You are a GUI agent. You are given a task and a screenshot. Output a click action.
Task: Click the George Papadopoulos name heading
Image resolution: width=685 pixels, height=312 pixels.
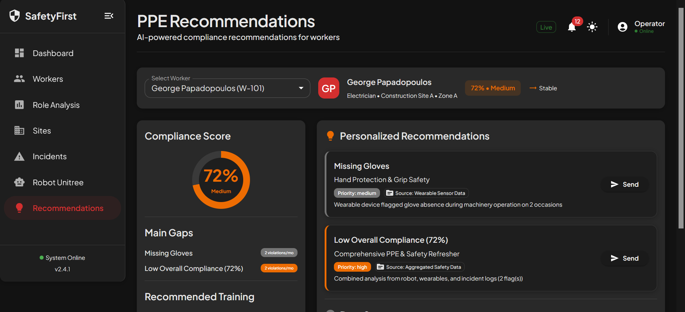point(389,82)
